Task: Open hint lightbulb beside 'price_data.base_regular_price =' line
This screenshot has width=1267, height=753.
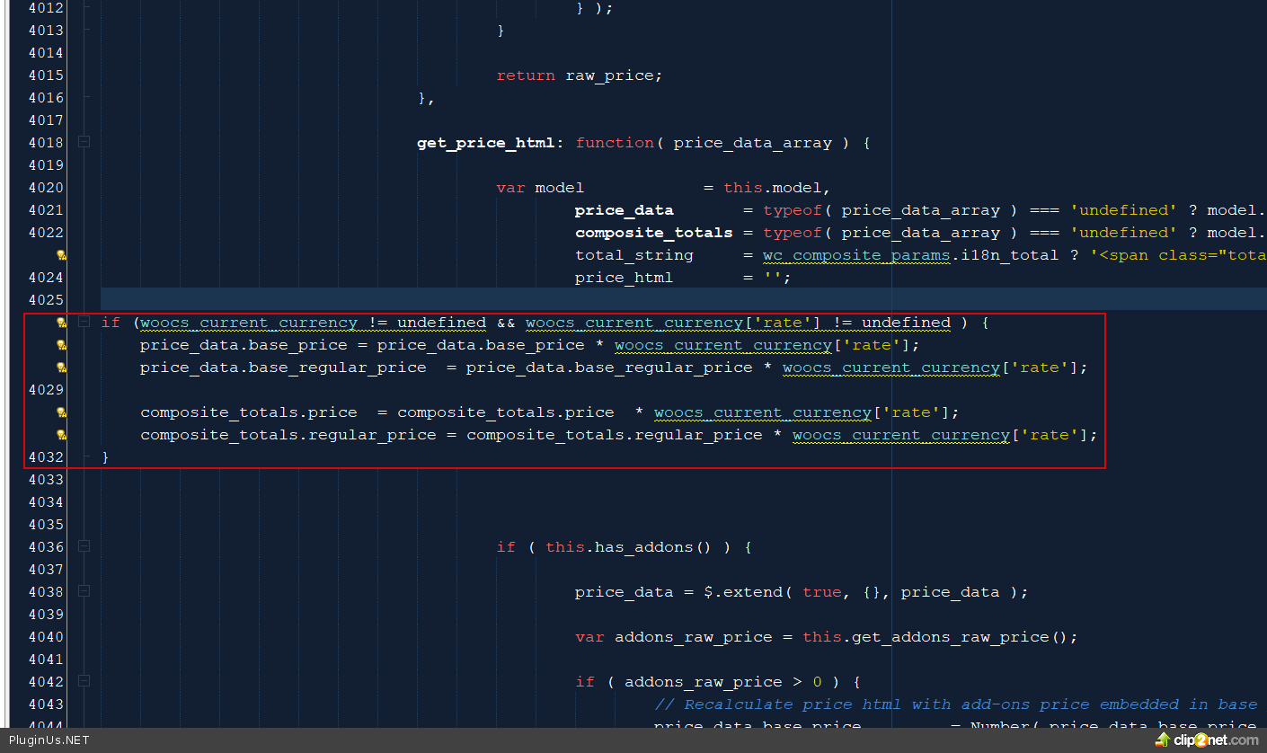Action: pos(61,368)
